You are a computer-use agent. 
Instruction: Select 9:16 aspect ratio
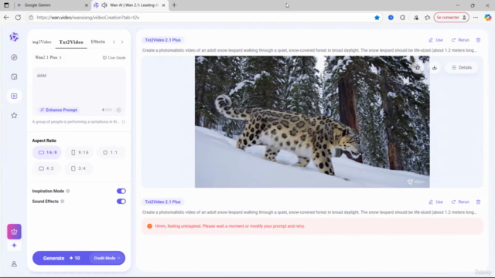pos(80,153)
